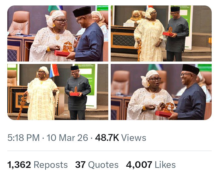
Task: Click the 1,362 repost count
Action: pos(19,165)
